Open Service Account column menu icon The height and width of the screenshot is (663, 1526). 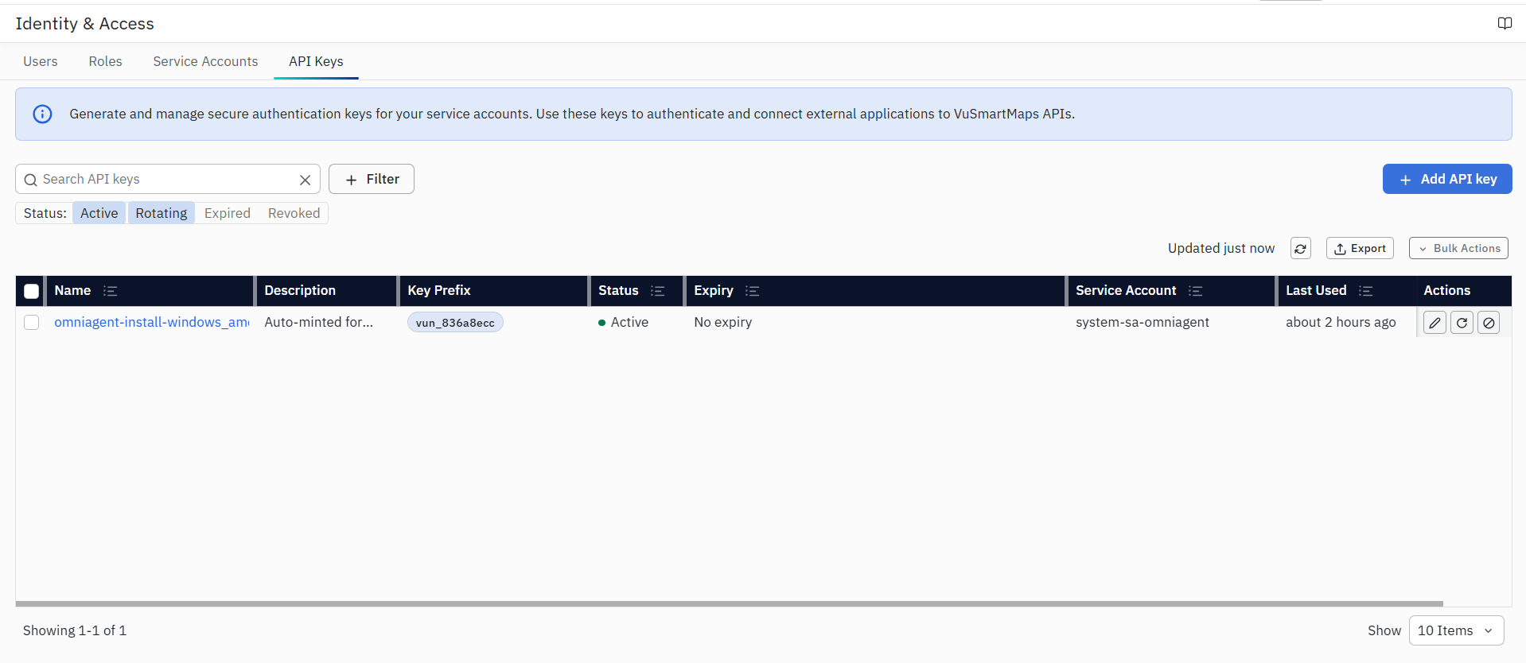pyautogui.click(x=1195, y=291)
